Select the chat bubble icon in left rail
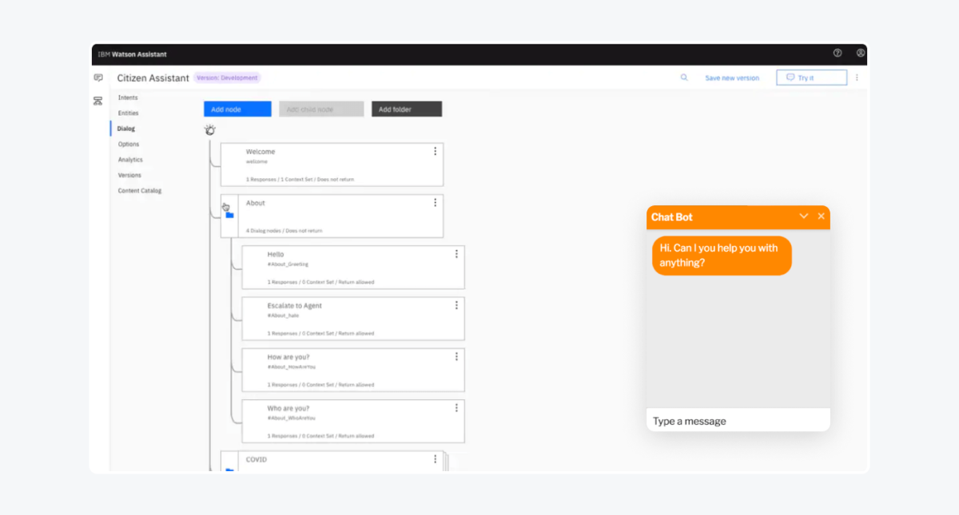This screenshot has height=515, width=959. [x=98, y=77]
